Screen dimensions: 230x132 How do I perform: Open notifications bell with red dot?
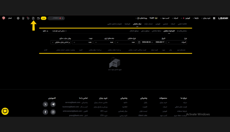tap(28, 18)
